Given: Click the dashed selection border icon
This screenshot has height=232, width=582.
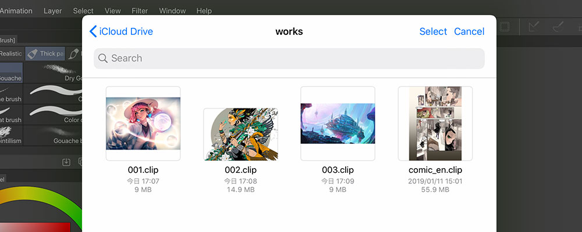Looking at the screenshot, I should pyautogui.click(x=505, y=27).
